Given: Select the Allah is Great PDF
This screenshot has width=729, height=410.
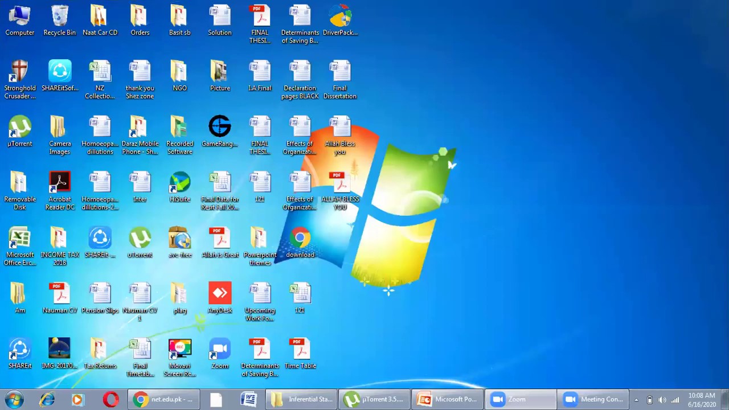Looking at the screenshot, I should pos(220,243).
